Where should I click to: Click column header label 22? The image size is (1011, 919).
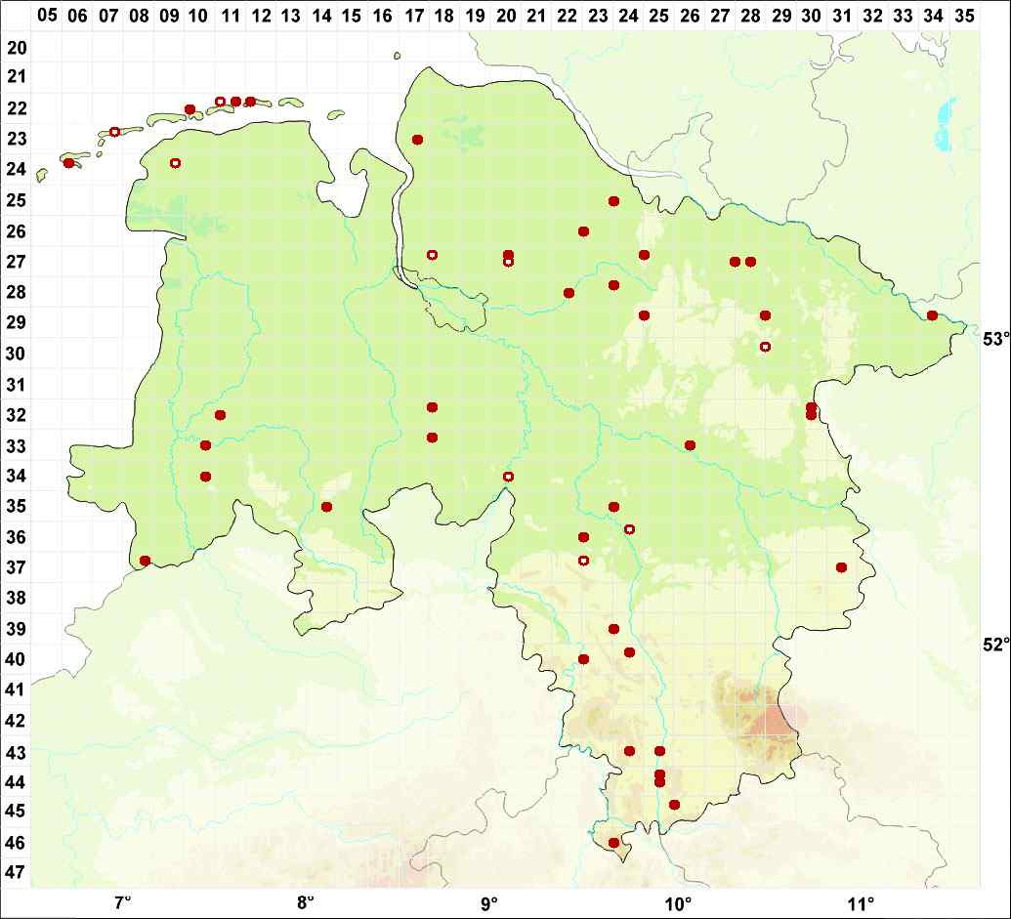(x=568, y=16)
